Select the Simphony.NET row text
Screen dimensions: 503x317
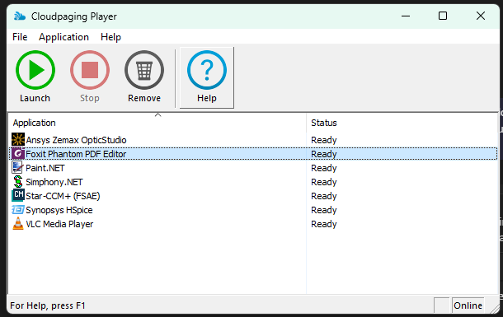pyautogui.click(x=54, y=182)
